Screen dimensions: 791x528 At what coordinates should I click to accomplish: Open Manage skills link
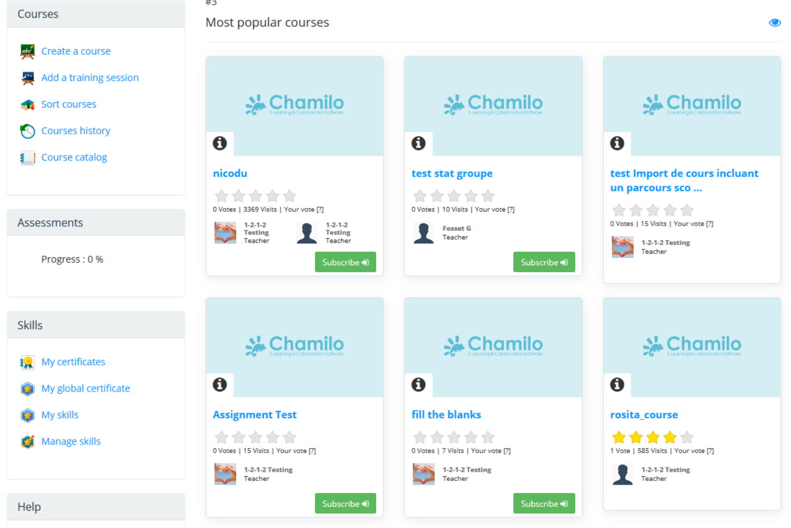point(71,442)
